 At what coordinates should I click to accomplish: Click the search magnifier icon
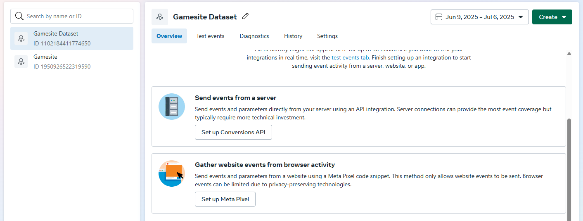point(19,16)
